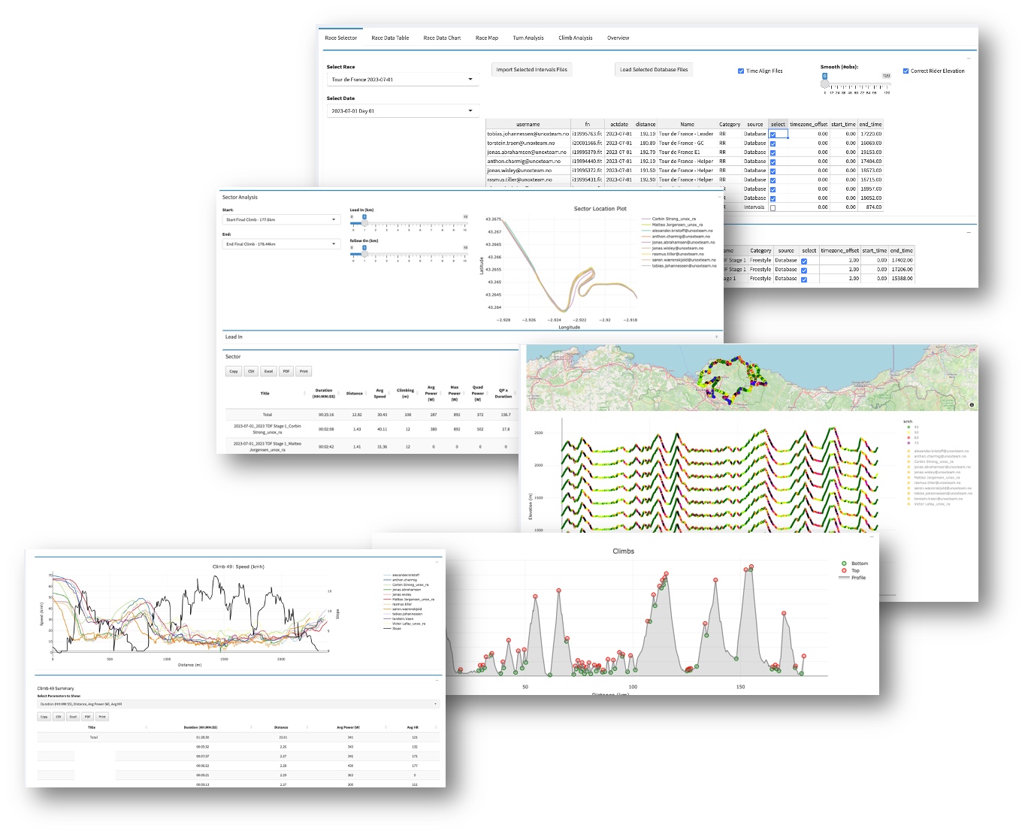Screen dimensions: 1025x834
Task: Uncheck Correct Rider Elevation checkbox
Action: point(906,71)
